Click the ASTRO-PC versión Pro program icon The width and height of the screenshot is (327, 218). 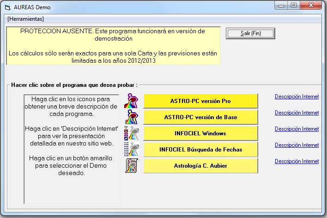pos(131,101)
